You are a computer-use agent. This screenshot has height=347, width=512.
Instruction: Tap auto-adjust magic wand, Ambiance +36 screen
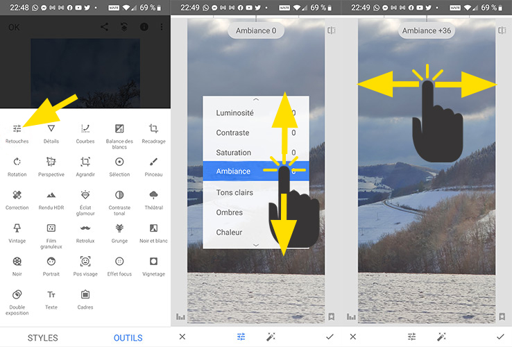tap(441, 337)
